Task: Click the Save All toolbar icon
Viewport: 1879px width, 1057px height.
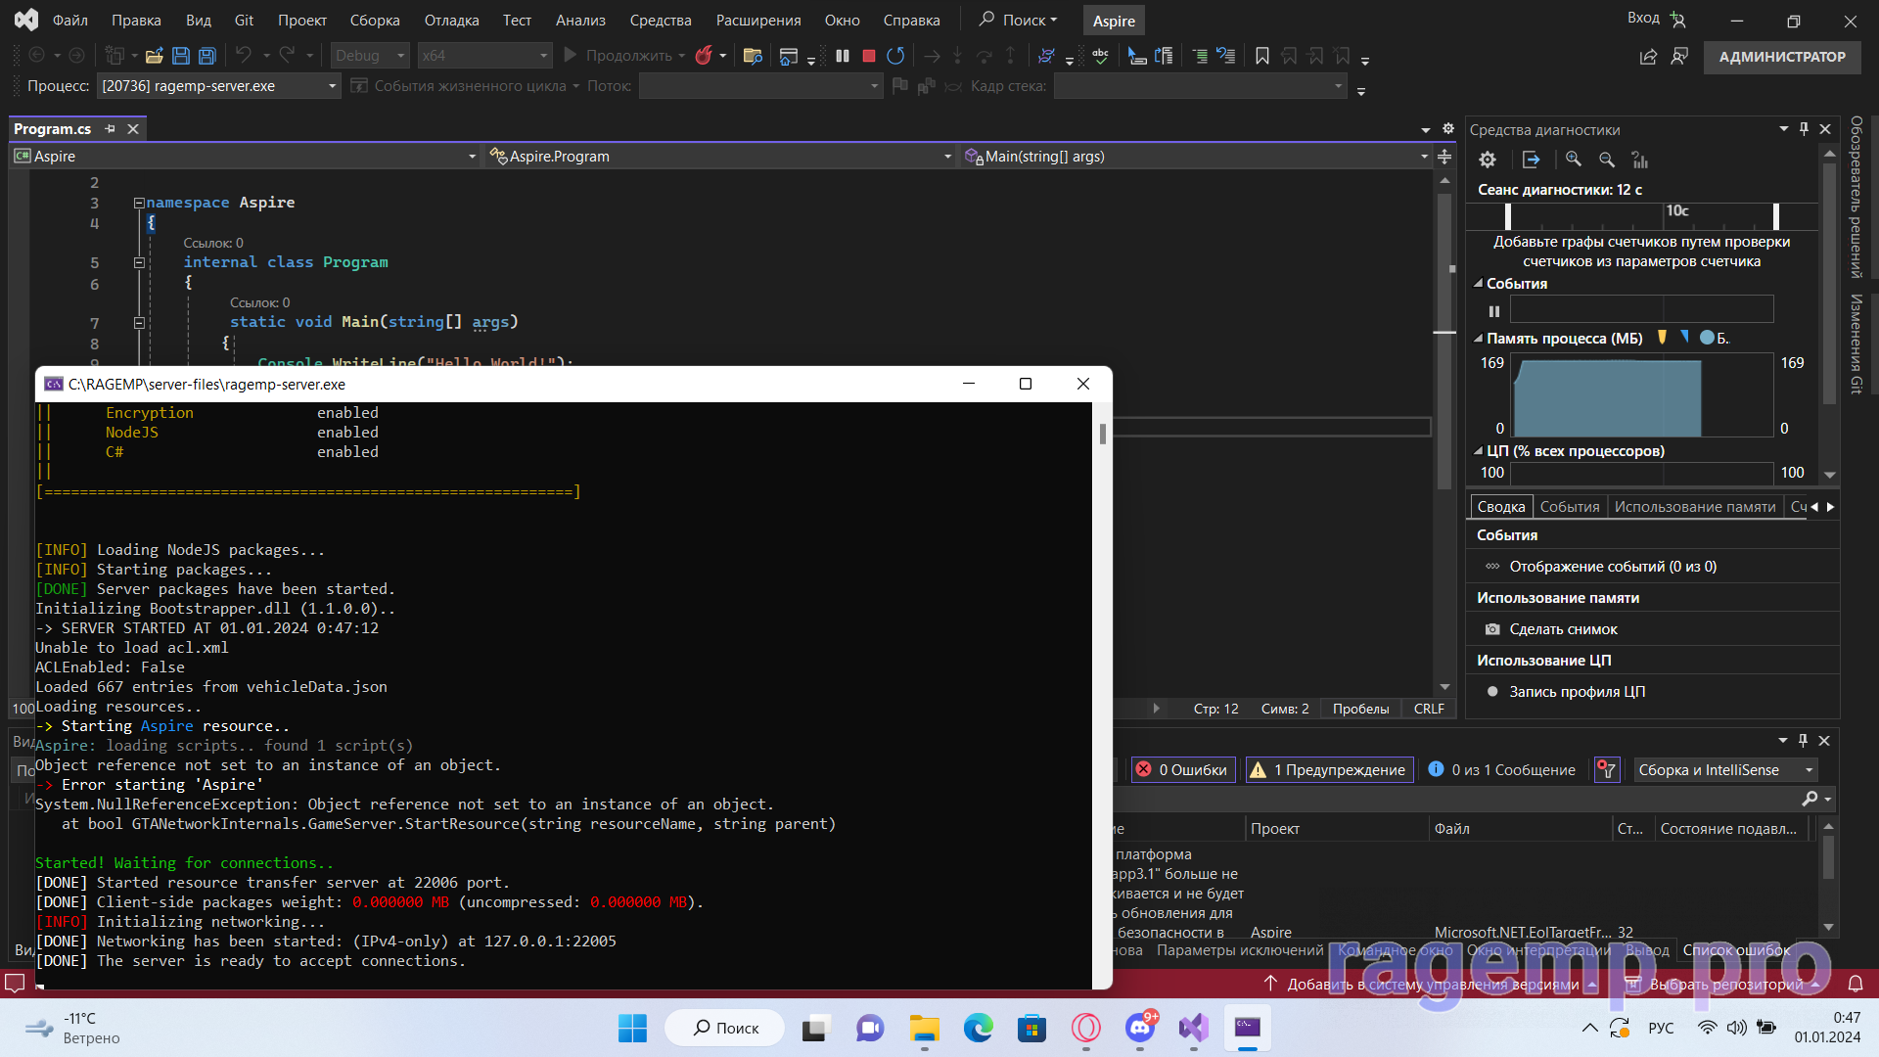Action: coord(207,56)
